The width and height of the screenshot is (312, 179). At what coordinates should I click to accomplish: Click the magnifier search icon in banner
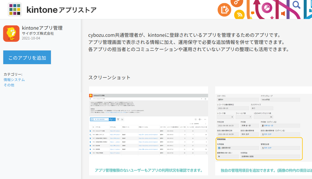296,5
